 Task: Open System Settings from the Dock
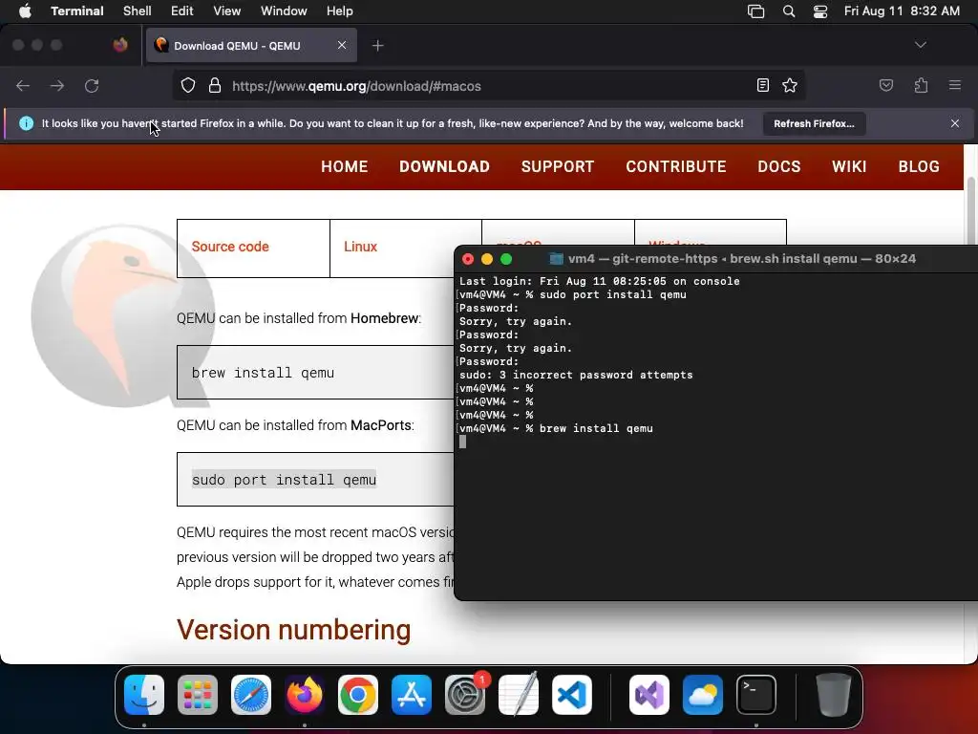coord(465,695)
